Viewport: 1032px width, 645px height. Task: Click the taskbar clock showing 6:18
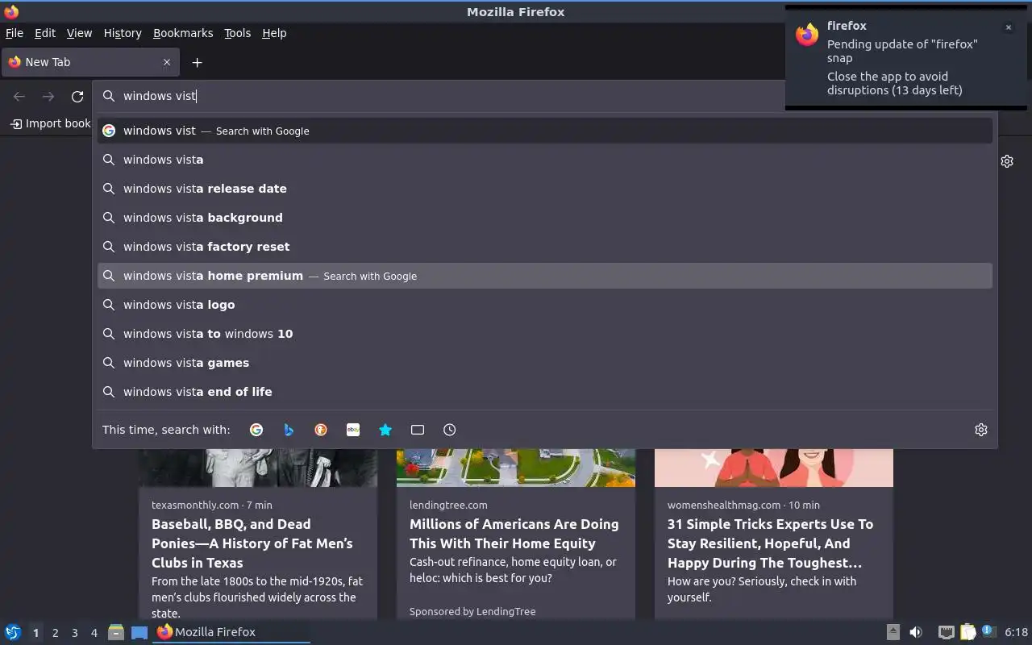click(x=1017, y=632)
